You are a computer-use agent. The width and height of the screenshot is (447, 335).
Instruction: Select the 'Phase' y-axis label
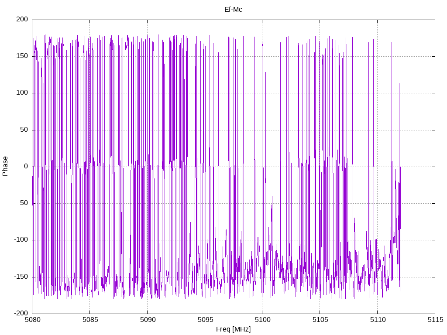point(5,166)
